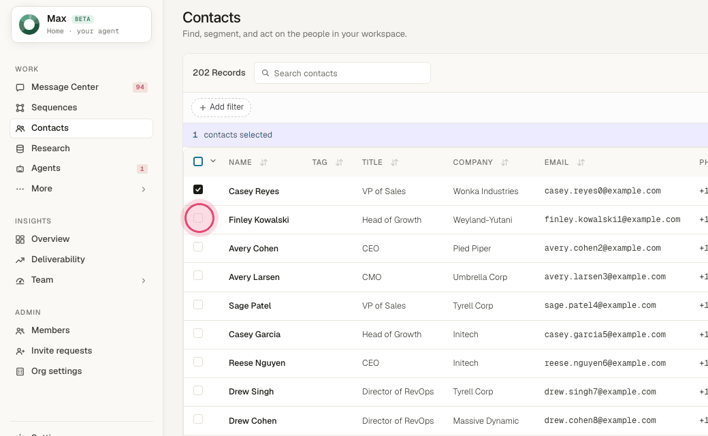Sort by NAME column arrows icon
708x436 pixels.
(x=263, y=162)
